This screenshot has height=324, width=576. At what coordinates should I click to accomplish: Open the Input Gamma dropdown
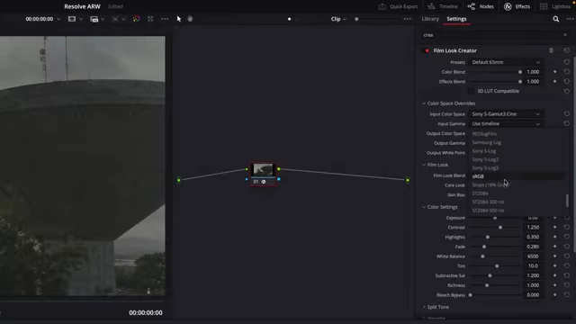506,124
